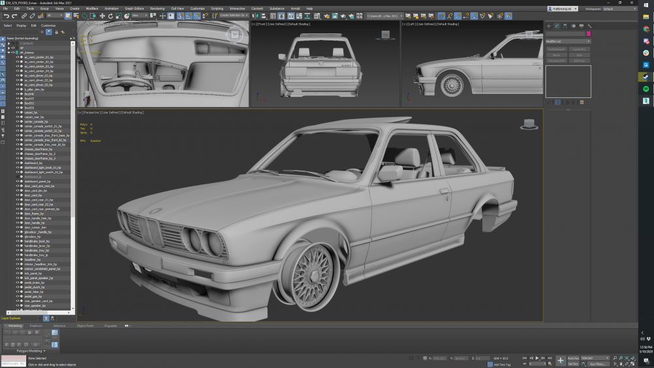This screenshot has width=654, height=368.
Task: Open the key mode Selected dropdown
Action: click(595, 358)
